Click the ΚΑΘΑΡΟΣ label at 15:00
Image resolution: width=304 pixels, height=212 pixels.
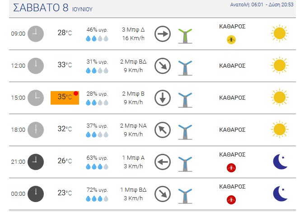click(x=232, y=97)
